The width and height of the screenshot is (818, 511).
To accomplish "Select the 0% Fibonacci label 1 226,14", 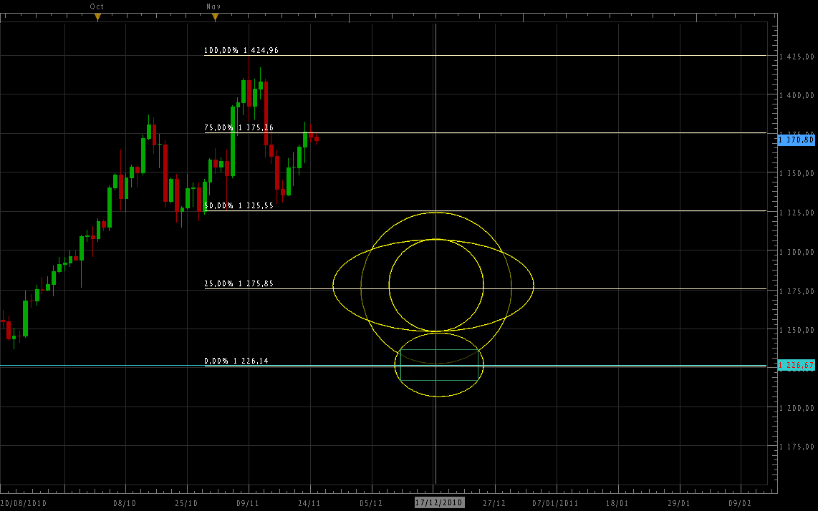I will click(236, 361).
